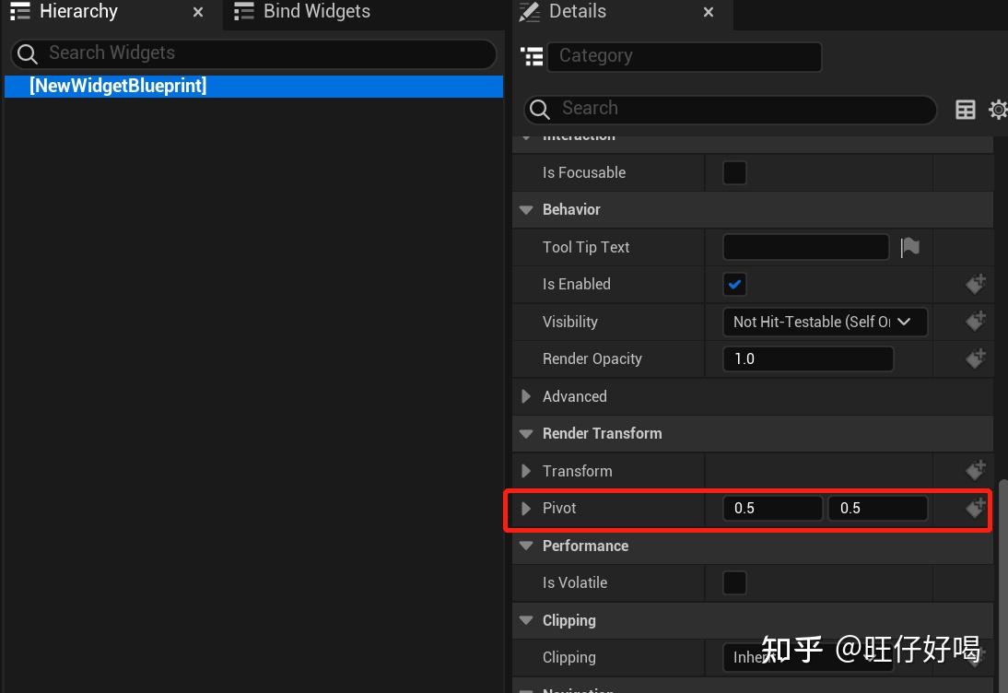Click the first Pivot value field showing 0.5
Screen dimensions: 1008x693
tap(772, 508)
